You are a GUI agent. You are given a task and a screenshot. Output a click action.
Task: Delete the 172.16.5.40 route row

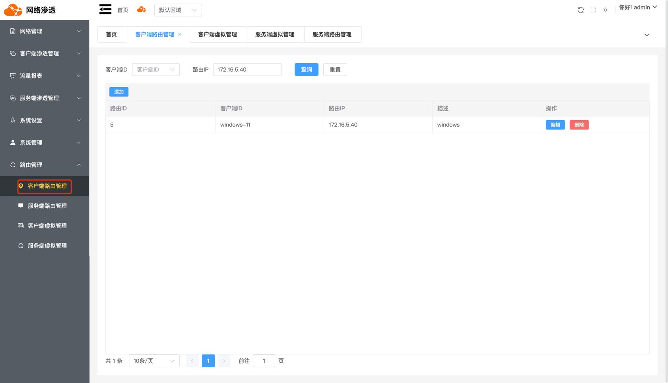click(579, 125)
